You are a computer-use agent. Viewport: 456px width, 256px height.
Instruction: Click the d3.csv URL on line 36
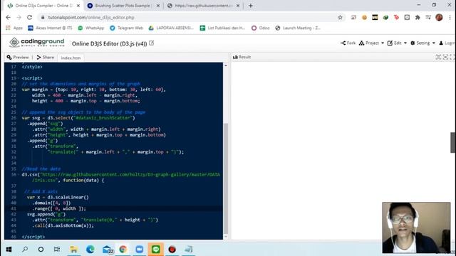tap(130, 175)
